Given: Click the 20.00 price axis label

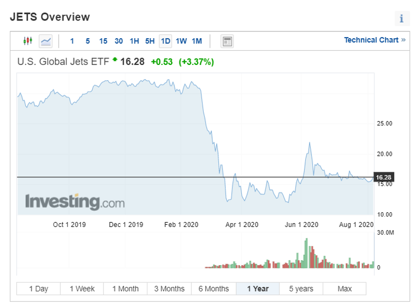Looking at the screenshot, I should pyautogui.click(x=385, y=154).
